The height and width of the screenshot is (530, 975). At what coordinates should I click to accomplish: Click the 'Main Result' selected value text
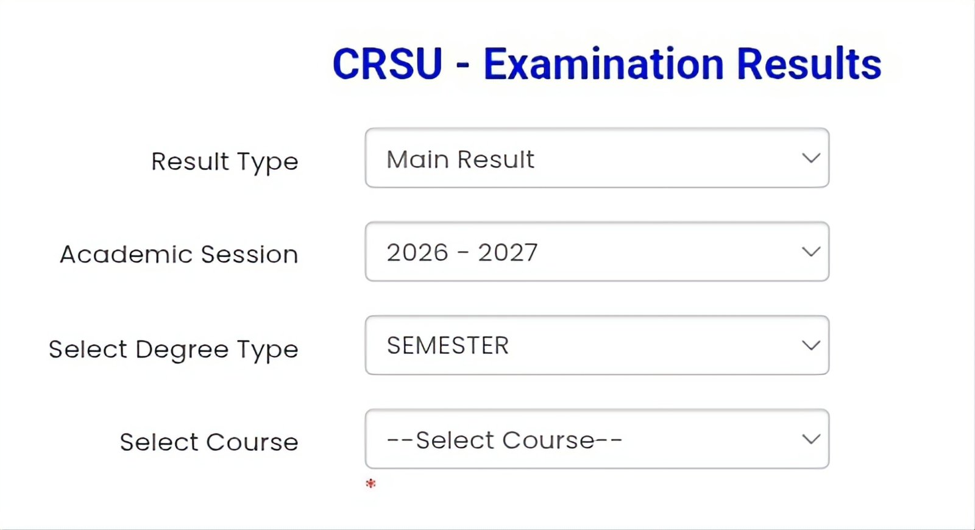(460, 160)
